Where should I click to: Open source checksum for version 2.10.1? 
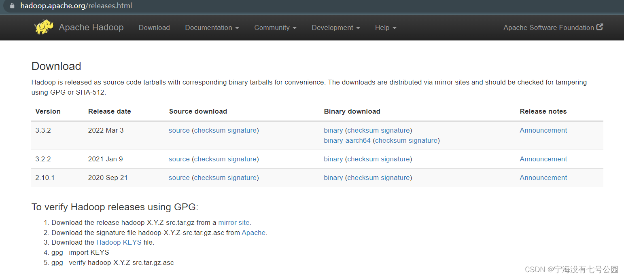pos(210,178)
